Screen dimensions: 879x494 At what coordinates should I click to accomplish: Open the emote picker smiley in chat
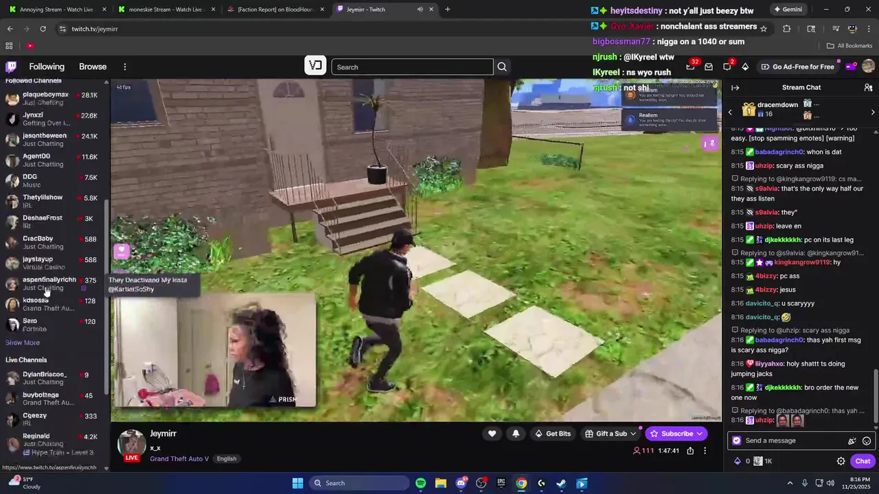pyautogui.click(x=867, y=441)
